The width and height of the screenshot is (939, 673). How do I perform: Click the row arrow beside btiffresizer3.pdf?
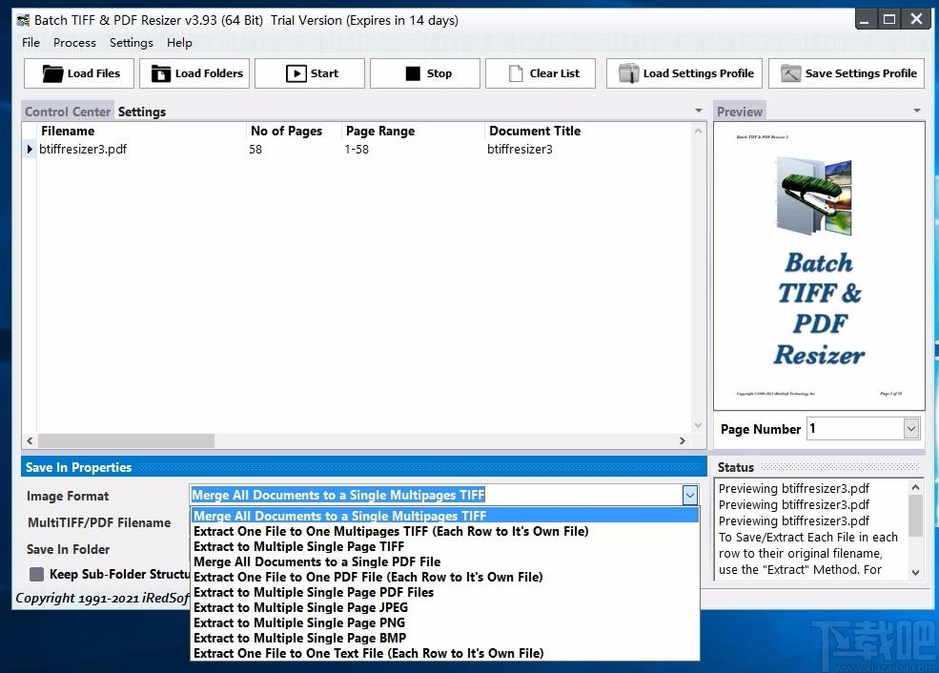click(x=30, y=149)
